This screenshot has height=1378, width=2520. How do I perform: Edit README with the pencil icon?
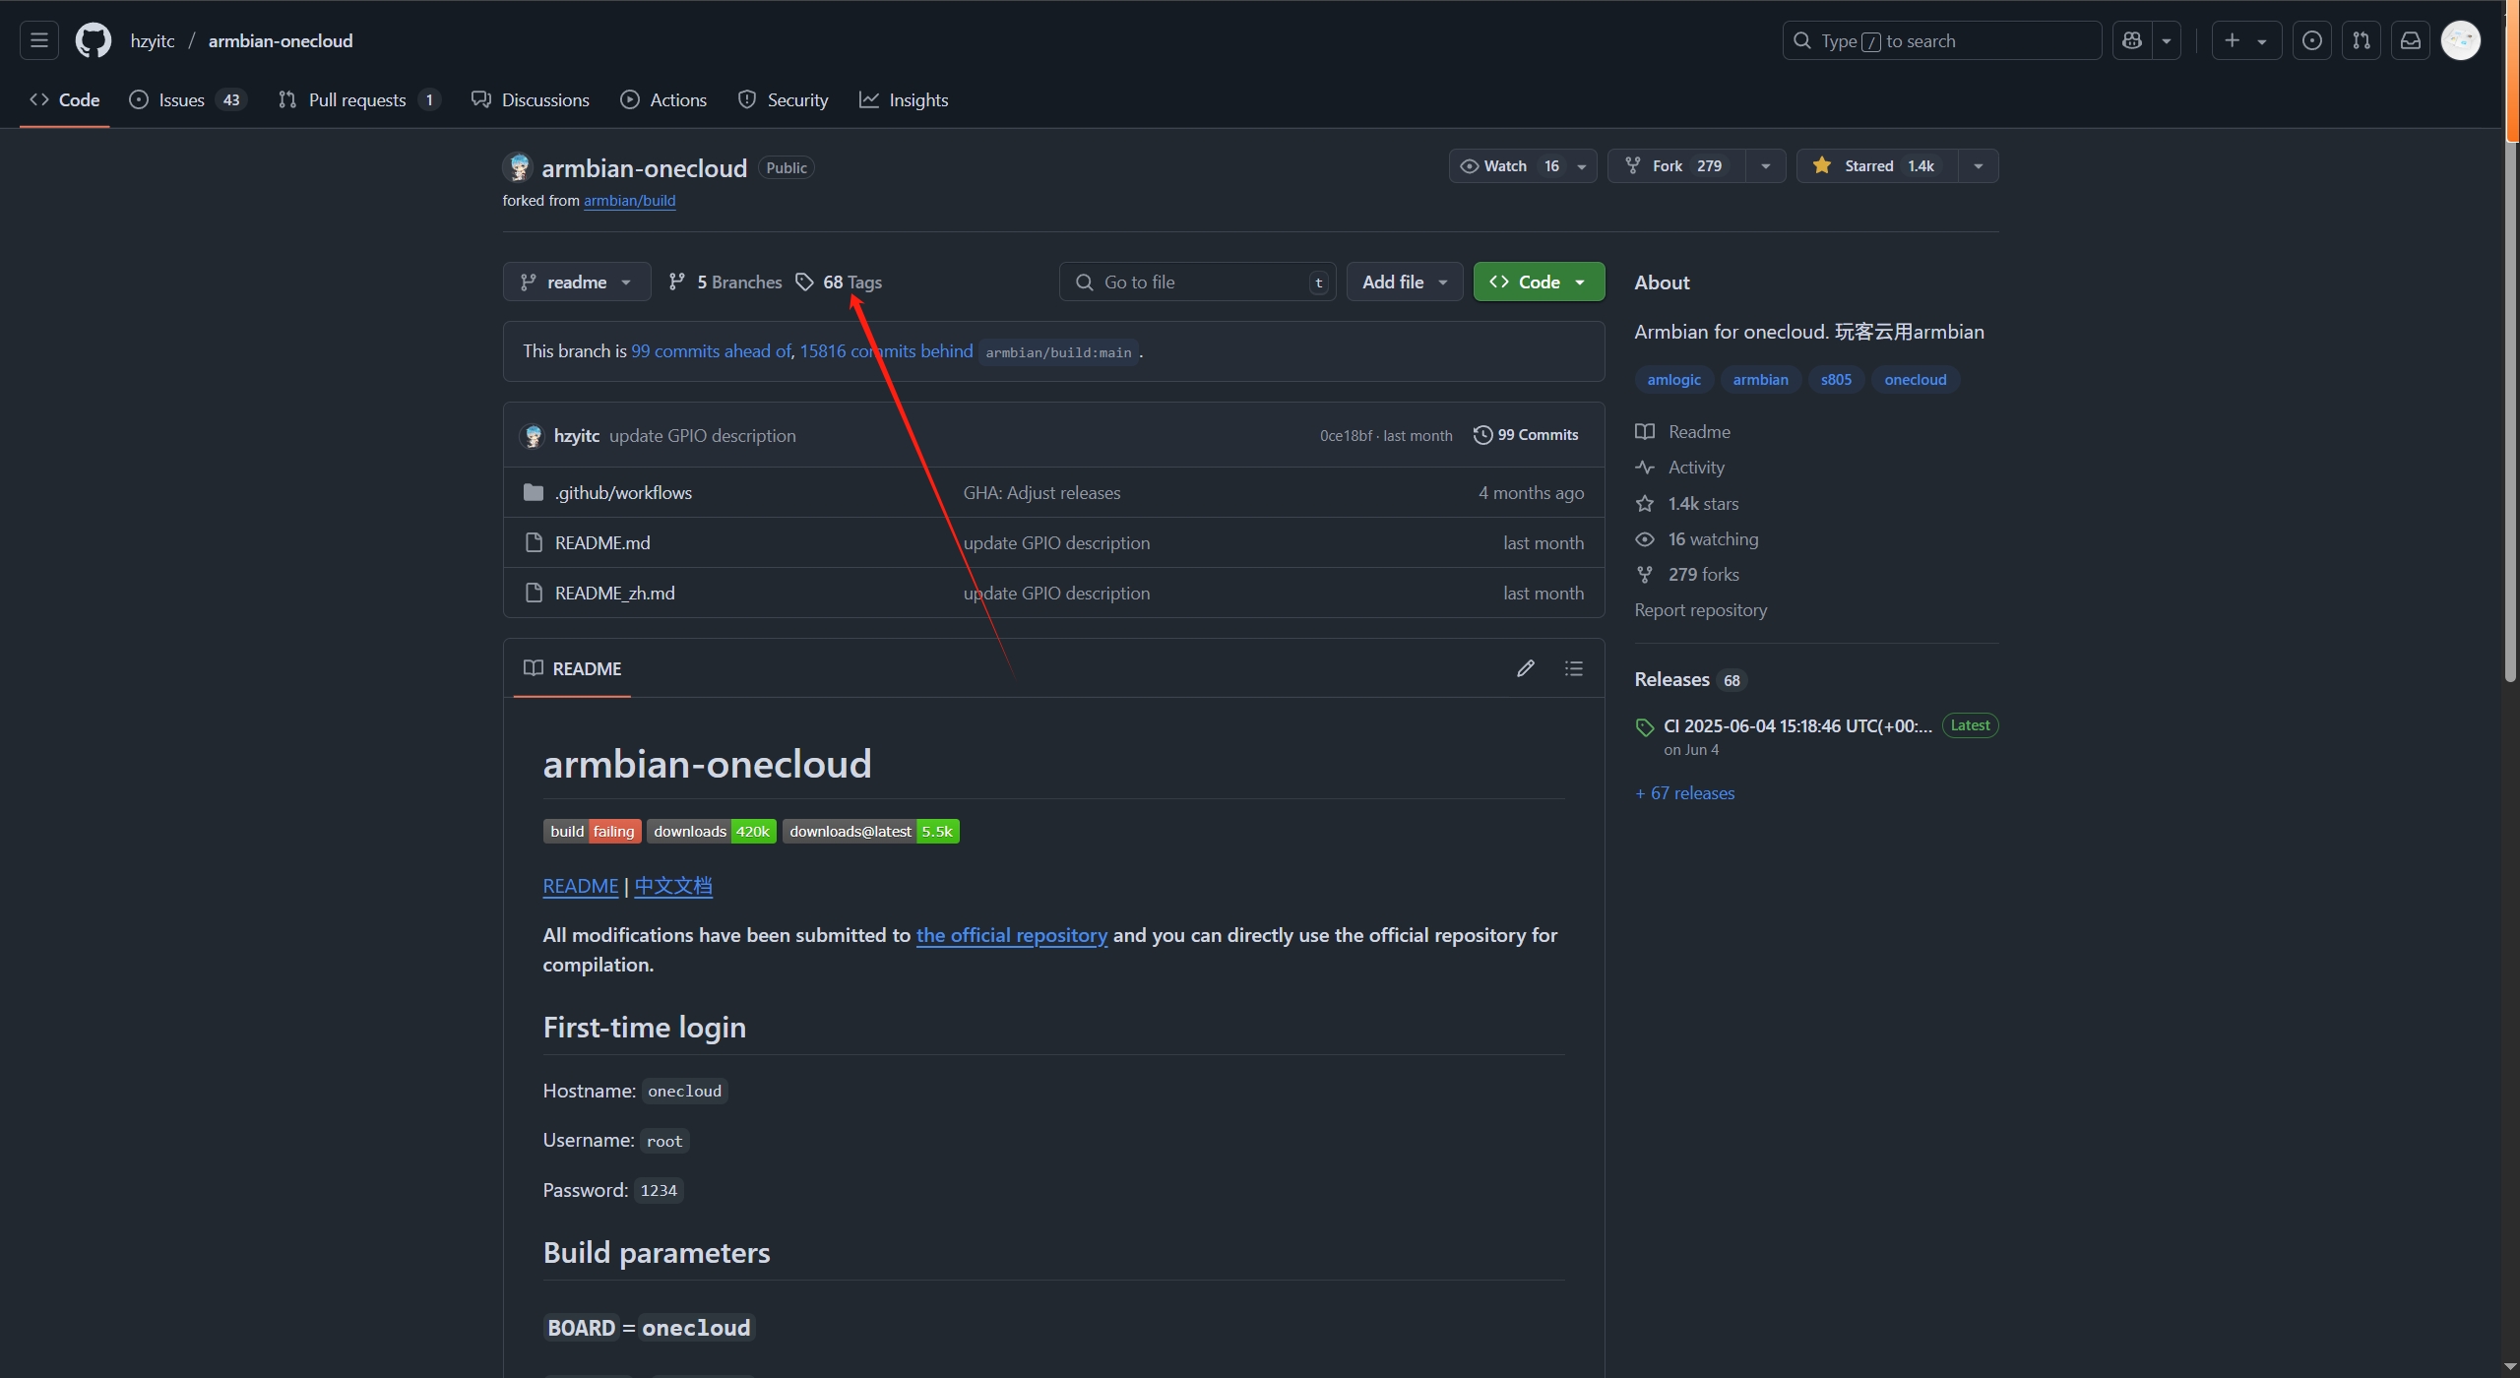coord(1526,668)
